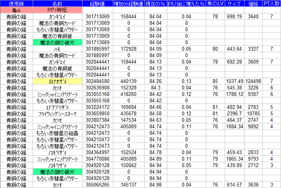Screen dimensions: 281x188
Task: Select the PT人数 column header
Action: [271, 3]
